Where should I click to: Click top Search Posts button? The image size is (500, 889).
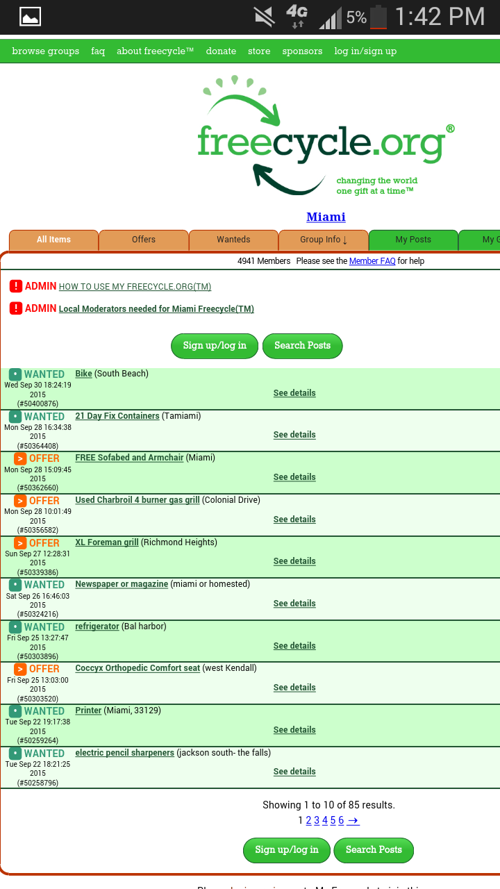coord(302,346)
